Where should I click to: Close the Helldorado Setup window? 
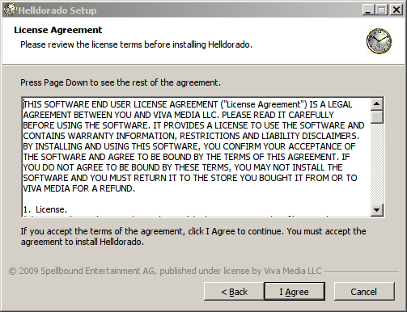click(396, 10)
